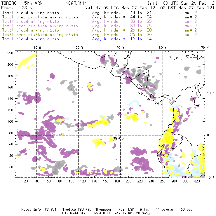Click the x-axis grid label '100'
Screen dimensions: 216x216
72,181
